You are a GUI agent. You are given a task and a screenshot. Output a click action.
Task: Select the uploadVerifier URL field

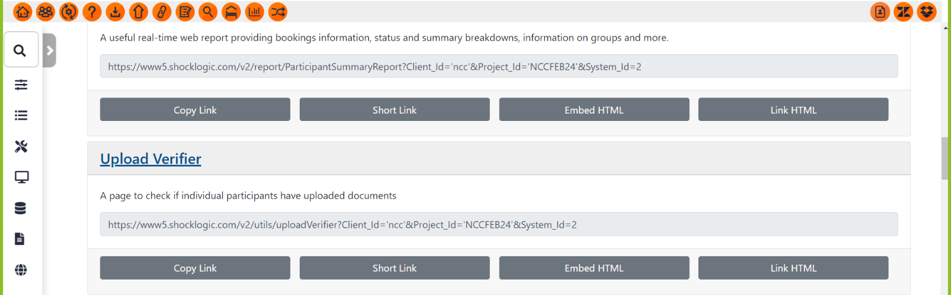click(498, 225)
